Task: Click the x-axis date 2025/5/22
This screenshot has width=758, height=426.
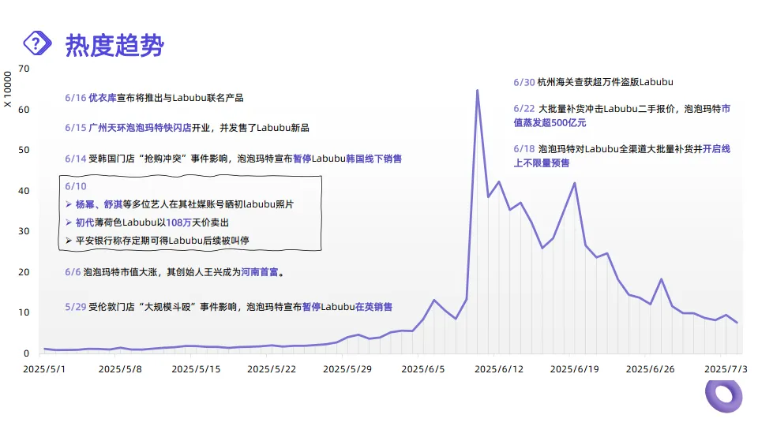Action: coord(271,369)
